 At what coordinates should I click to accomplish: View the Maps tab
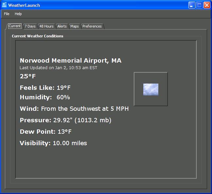point(75,26)
